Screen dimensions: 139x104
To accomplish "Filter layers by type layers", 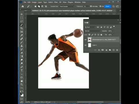I will click(x=105, y=27).
